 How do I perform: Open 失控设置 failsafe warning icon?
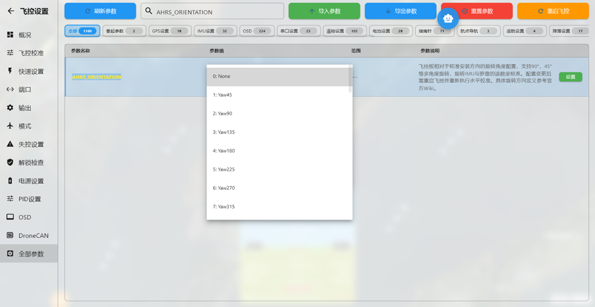coord(10,145)
